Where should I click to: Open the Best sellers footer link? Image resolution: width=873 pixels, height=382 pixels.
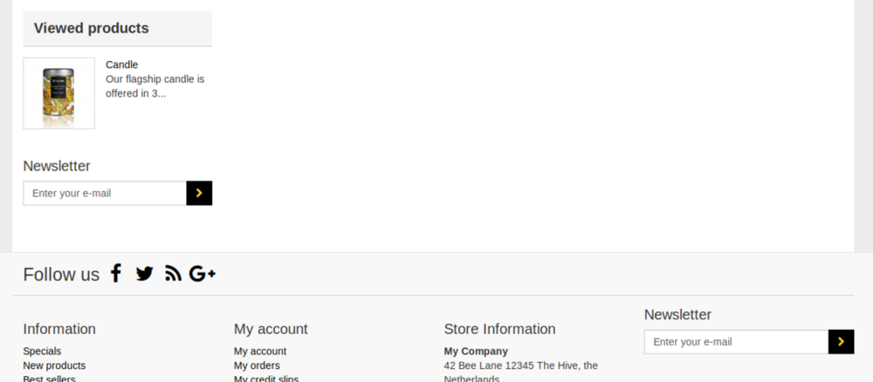pyautogui.click(x=49, y=379)
